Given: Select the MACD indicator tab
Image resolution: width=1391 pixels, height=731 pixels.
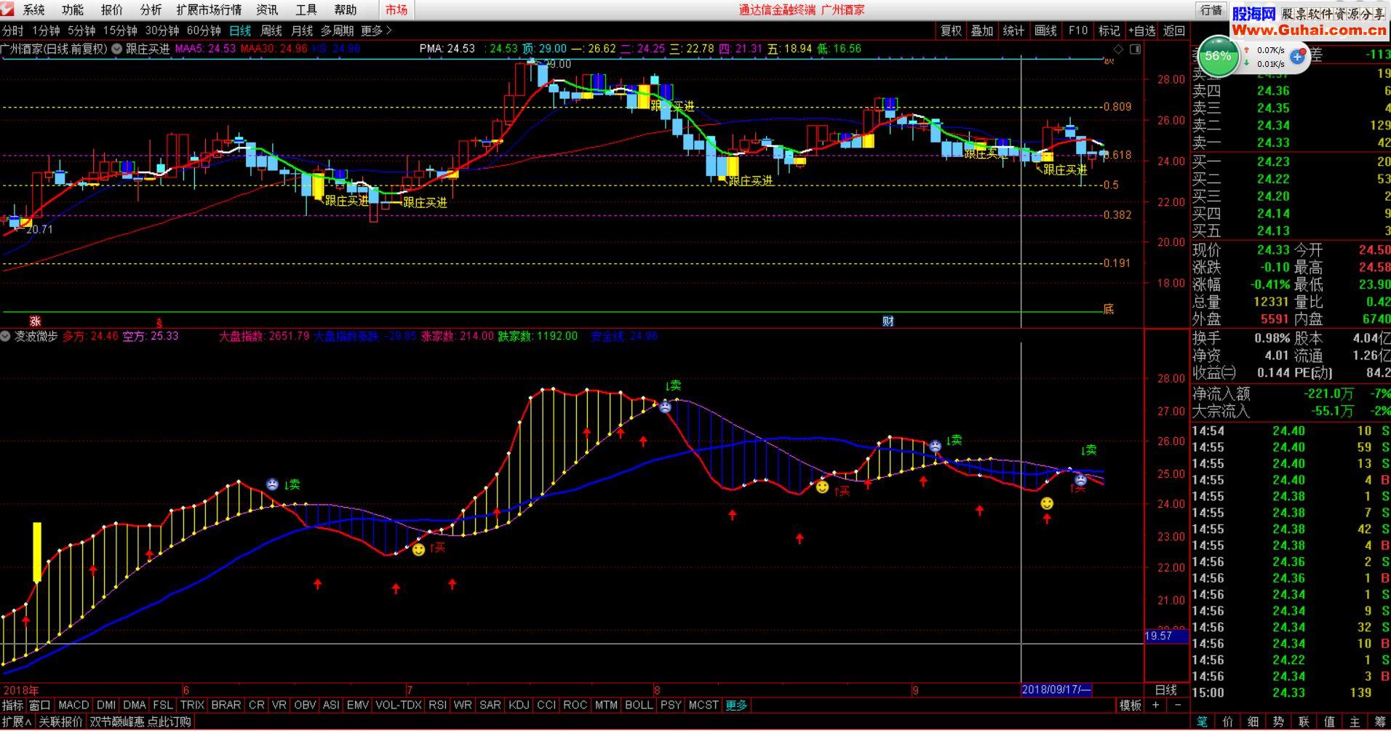Looking at the screenshot, I should point(73,705).
